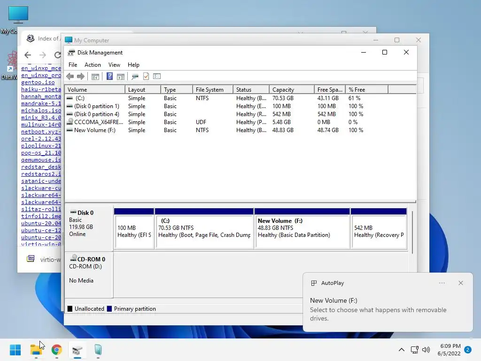
Task: Click browser back arrow in Index window
Action: 28,55
